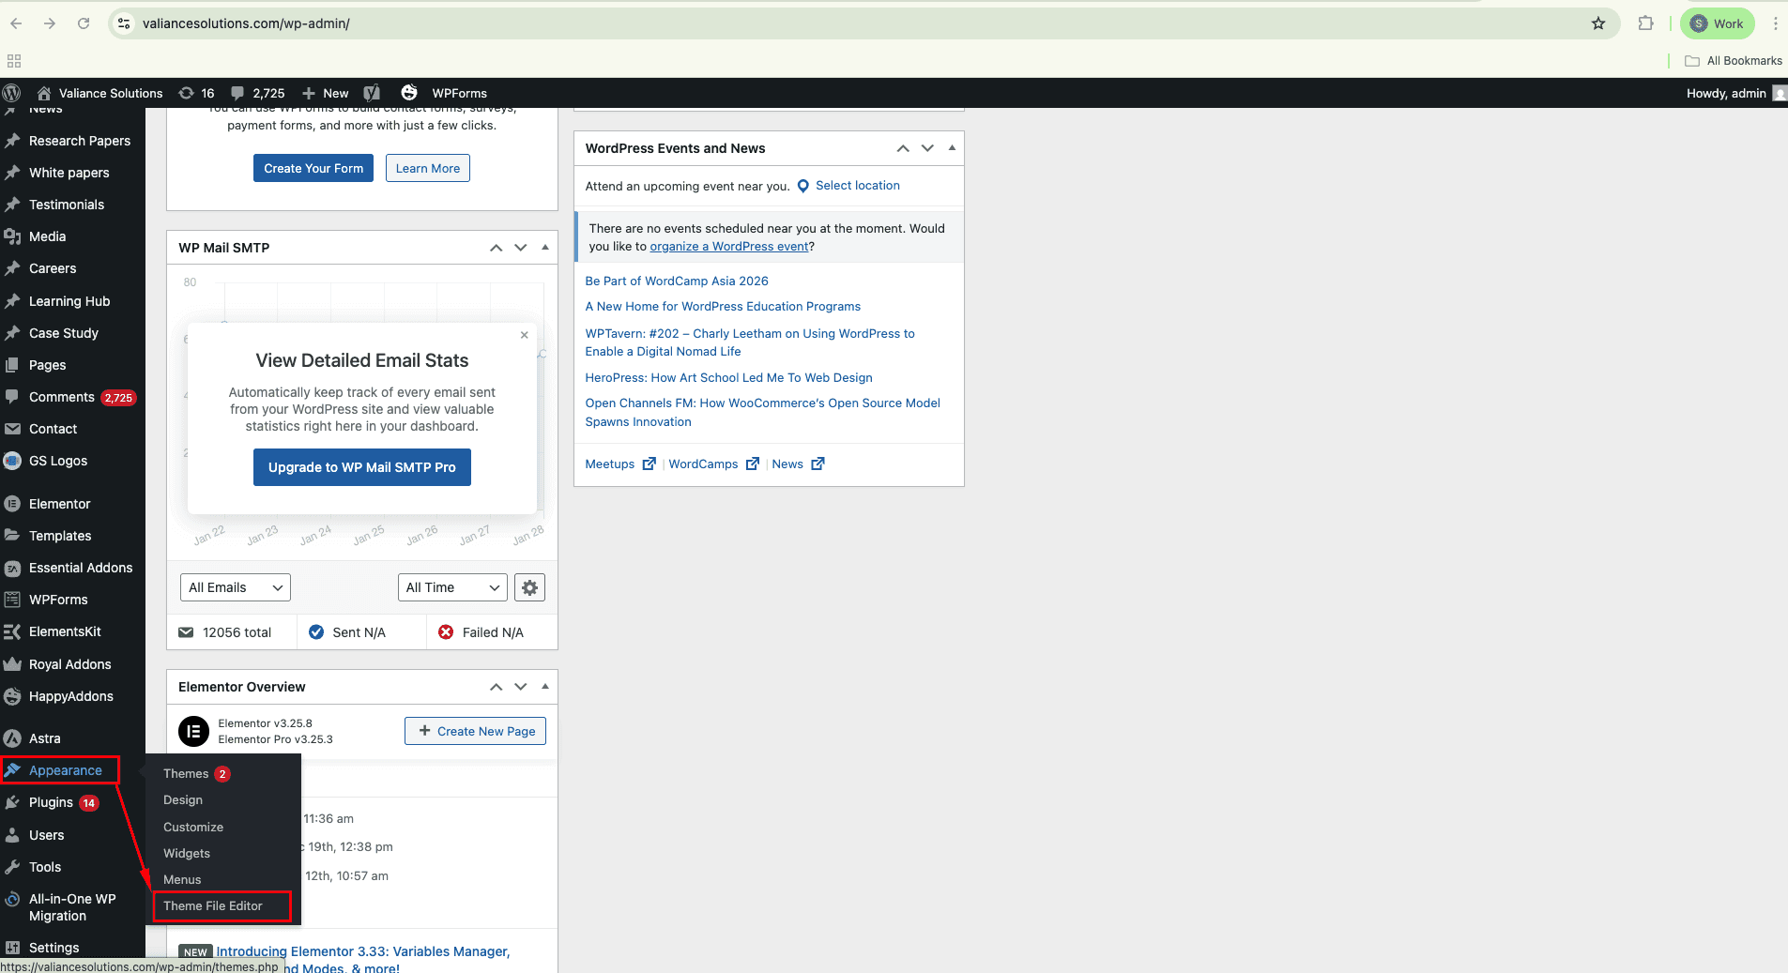Click the Create Your Form button

pyautogui.click(x=313, y=168)
